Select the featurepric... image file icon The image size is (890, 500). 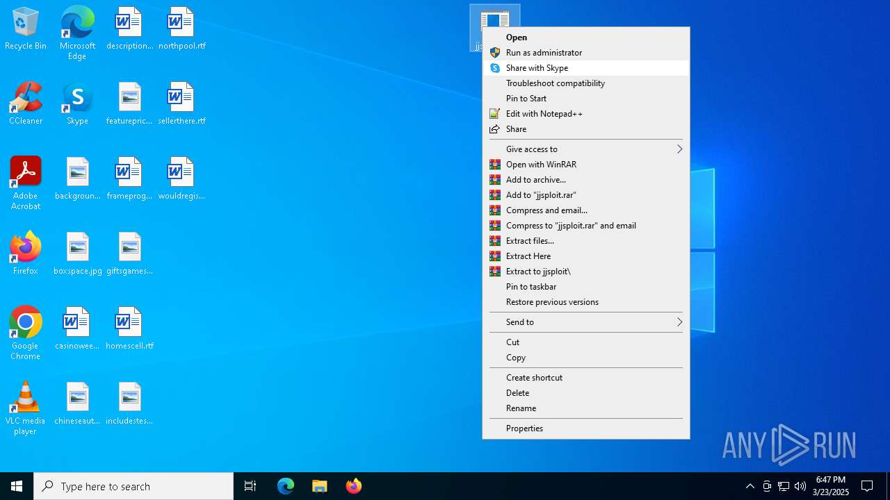click(x=129, y=104)
